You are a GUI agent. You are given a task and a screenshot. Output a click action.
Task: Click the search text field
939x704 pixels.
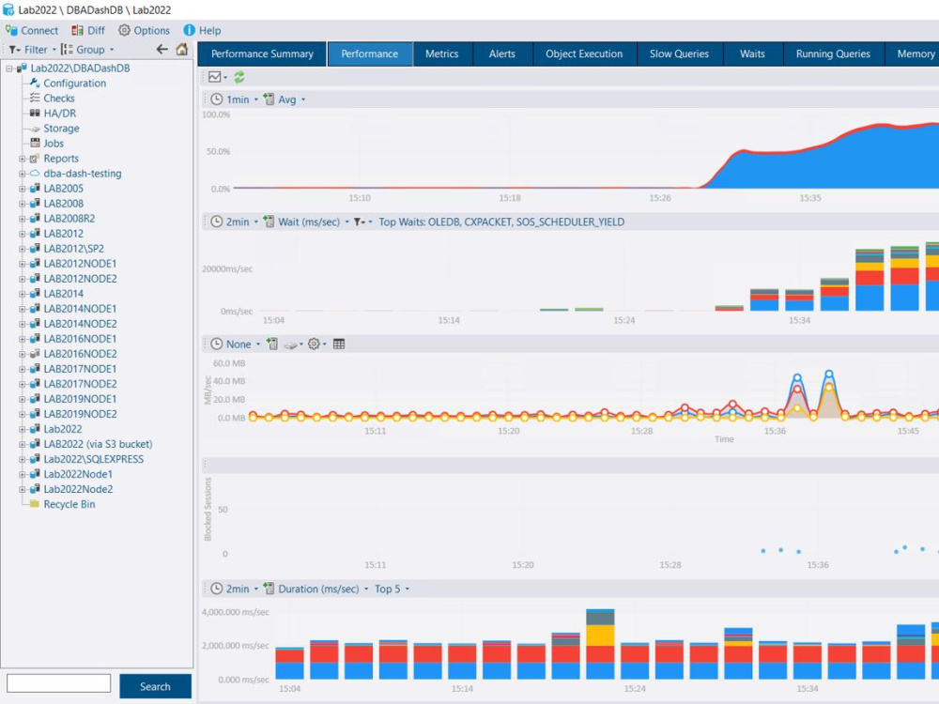coord(58,683)
